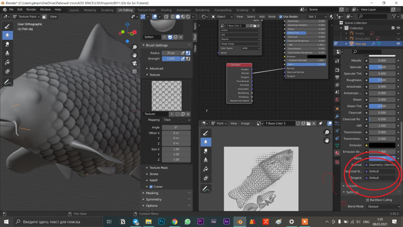Unlink the brush Texture with the X button

pos(188,114)
